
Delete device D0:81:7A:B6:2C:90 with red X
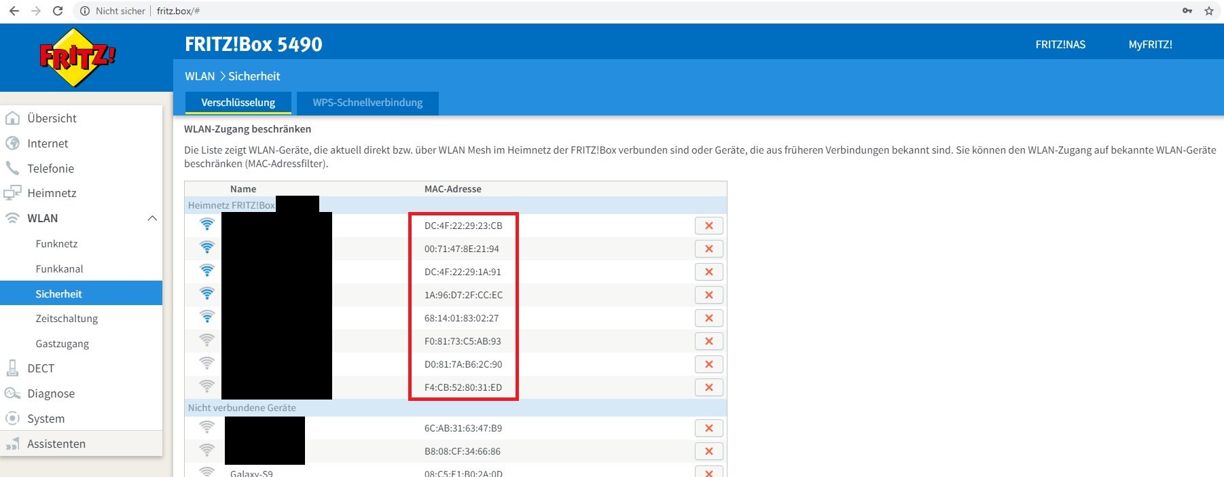pos(709,364)
